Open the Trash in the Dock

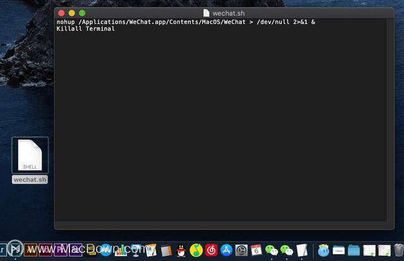point(398,250)
